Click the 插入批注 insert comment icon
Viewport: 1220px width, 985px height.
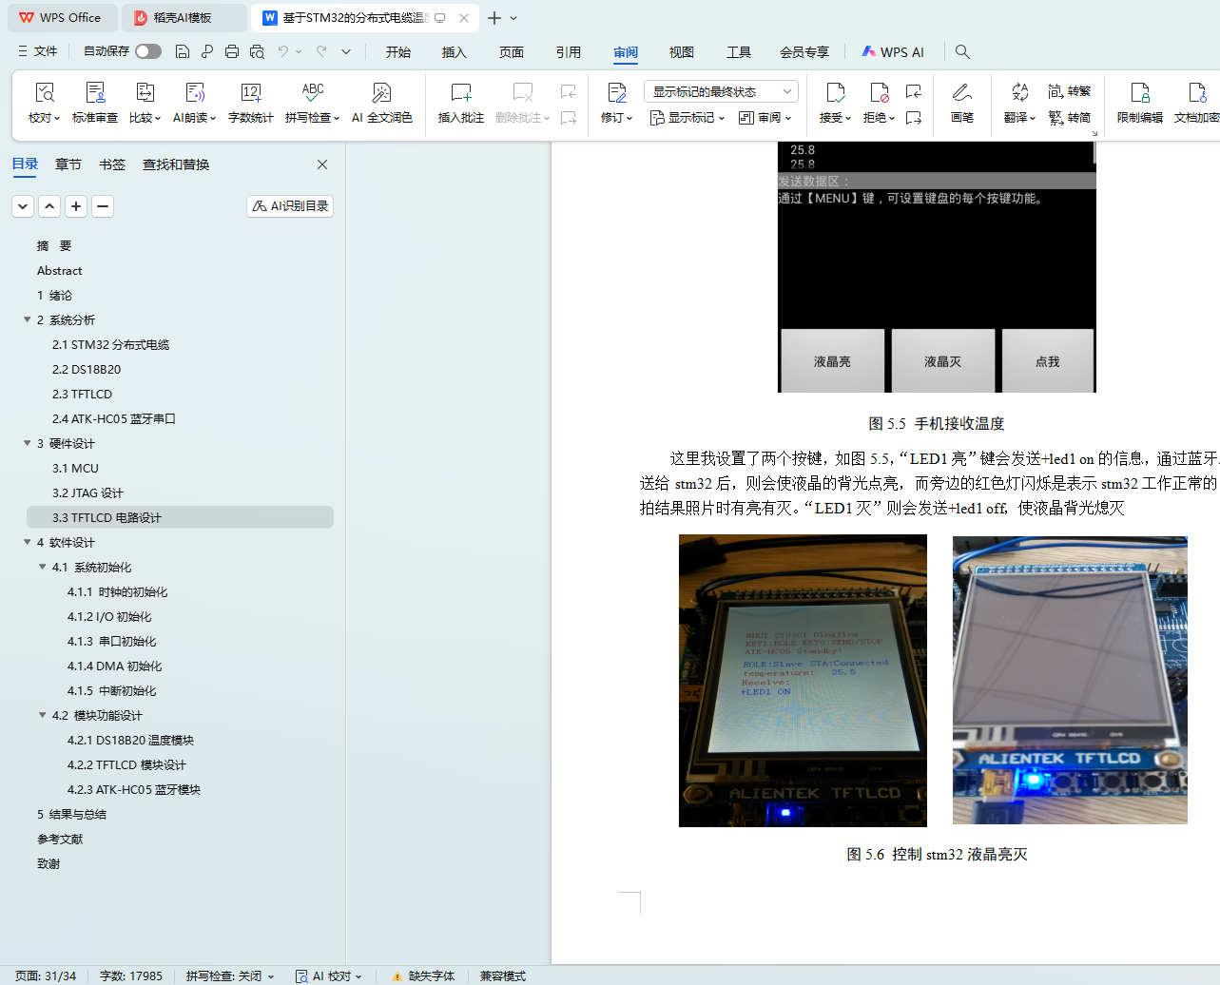460,103
